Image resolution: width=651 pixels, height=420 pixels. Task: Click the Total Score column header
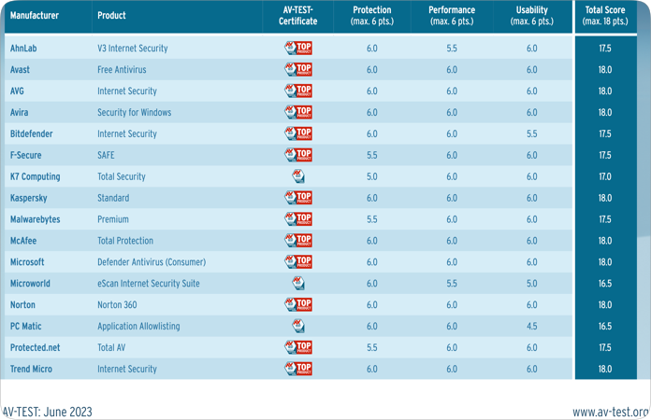pos(605,16)
